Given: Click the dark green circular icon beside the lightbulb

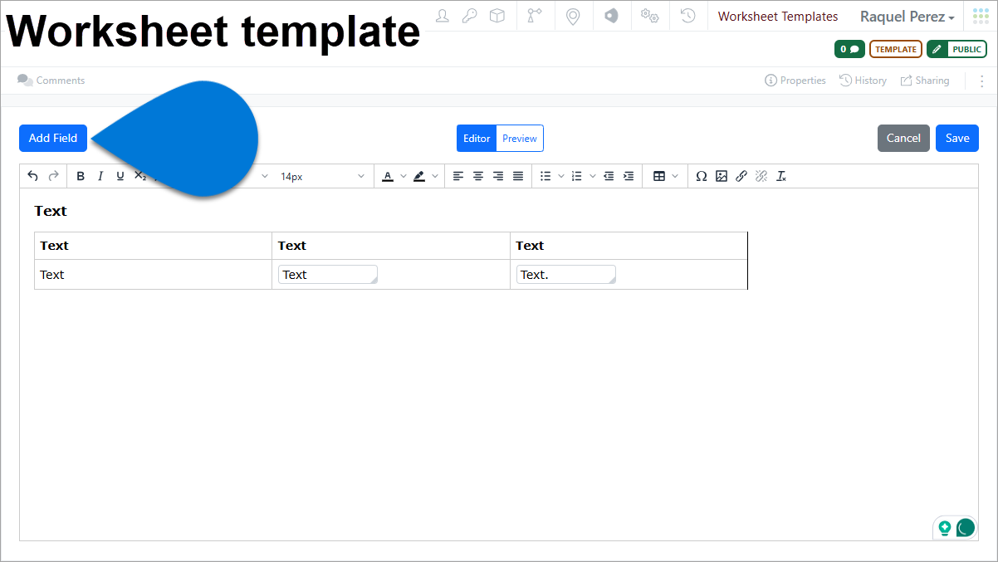Looking at the screenshot, I should (965, 527).
